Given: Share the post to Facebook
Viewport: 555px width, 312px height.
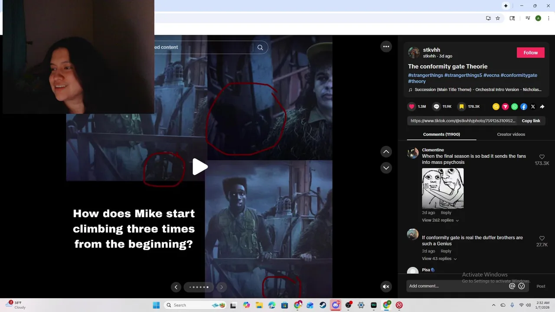Looking at the screenshot, I should pyautogui.click(x=524, y=107).
